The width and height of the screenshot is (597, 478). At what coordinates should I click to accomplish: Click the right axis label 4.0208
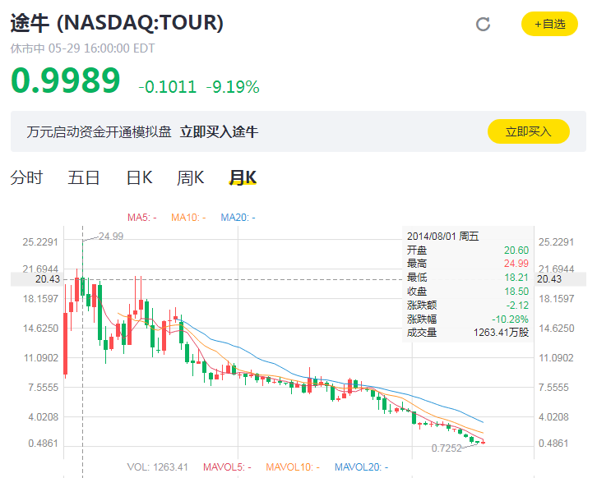pyautogui.click(x=553, y=417)
